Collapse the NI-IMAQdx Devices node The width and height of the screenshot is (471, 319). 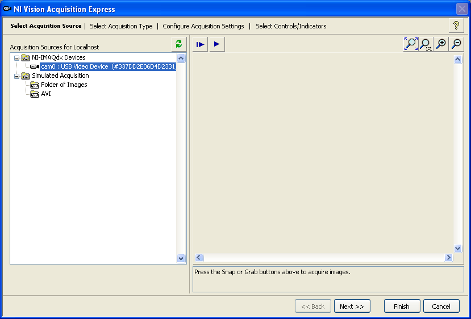(x=17, y=58)
